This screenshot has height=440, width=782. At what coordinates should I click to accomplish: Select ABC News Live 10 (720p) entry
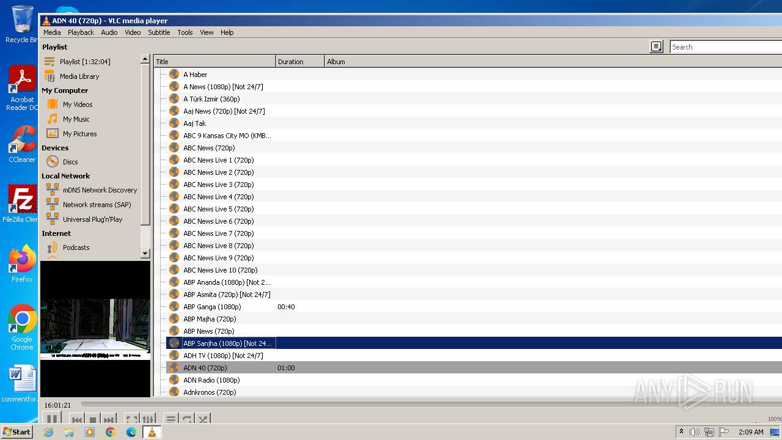[x=220, y=270]
